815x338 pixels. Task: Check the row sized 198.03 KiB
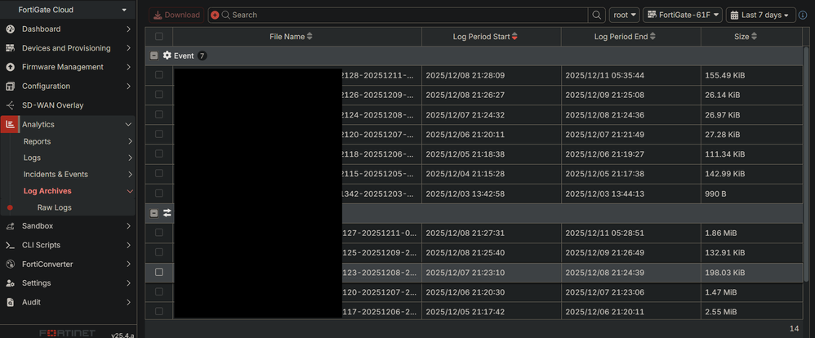tap(159, 272)
